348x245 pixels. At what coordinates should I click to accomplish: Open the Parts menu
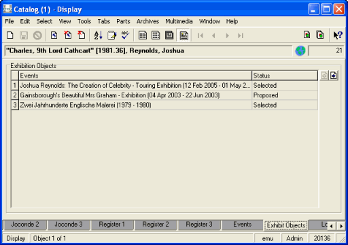click(x=123, y=21)
